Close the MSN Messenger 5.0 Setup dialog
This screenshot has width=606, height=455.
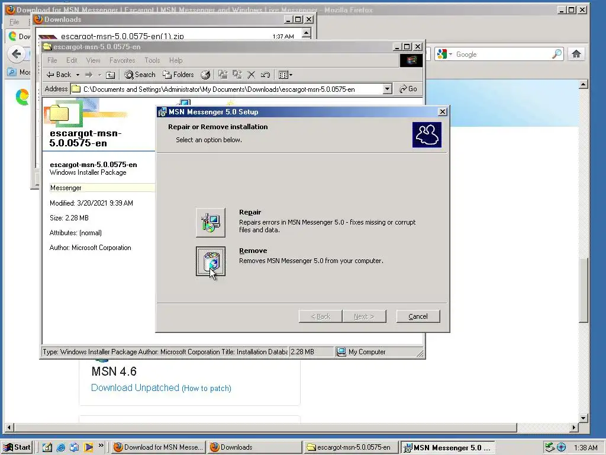click(x=443, y=112)
